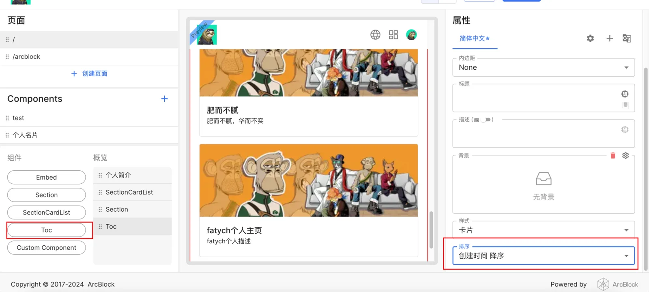This screenshot has height=292, width=649.
Task: Open the apps grid icon in preview header
Action: click(x=393, y=35)
